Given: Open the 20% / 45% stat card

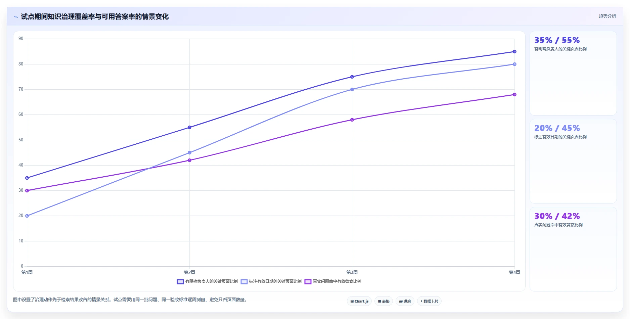Looking at the screenshot, I should click(x=573, y=161).
